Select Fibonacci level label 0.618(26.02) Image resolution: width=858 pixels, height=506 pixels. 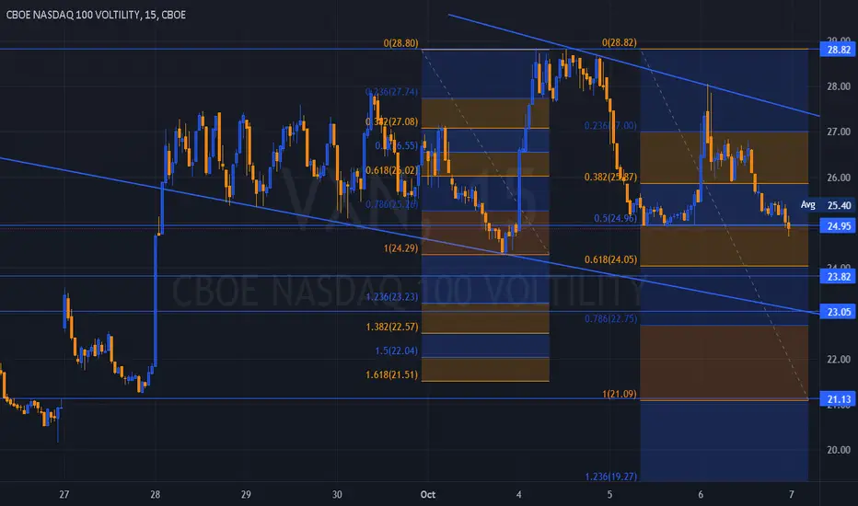click(392, 170)
